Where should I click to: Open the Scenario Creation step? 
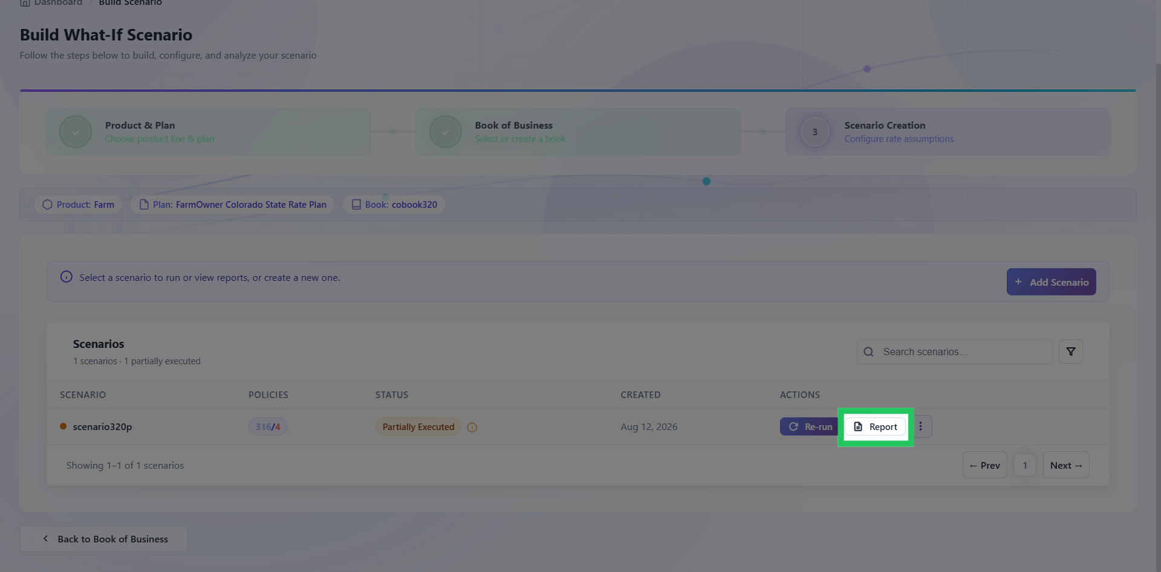point(948,132)
